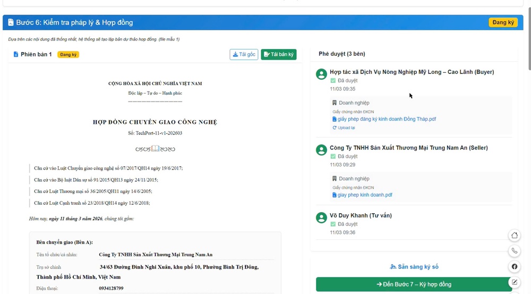Toggle Võ Duy Khanh's Đã duyệt checkbox
Viewport: 531px width, 294px height.
333,224
